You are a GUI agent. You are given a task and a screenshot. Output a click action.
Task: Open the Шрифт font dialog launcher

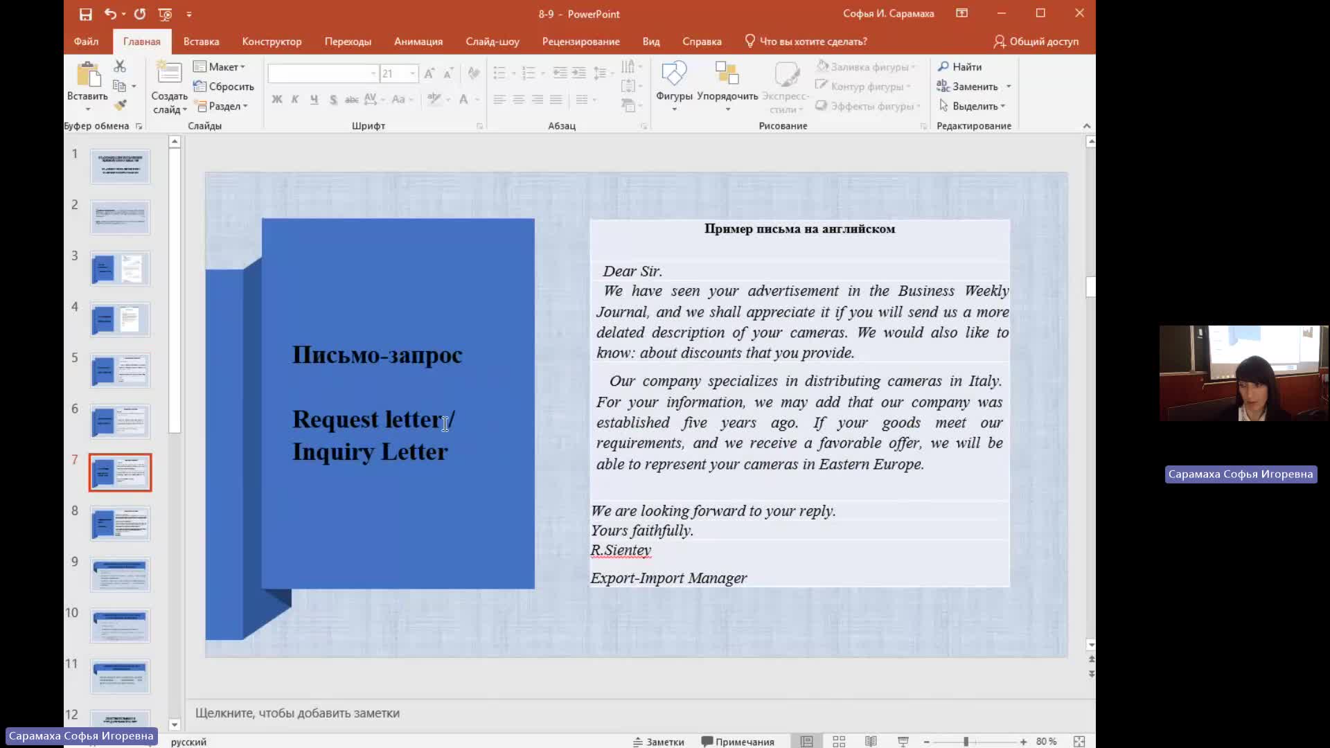tap(479, 126)
